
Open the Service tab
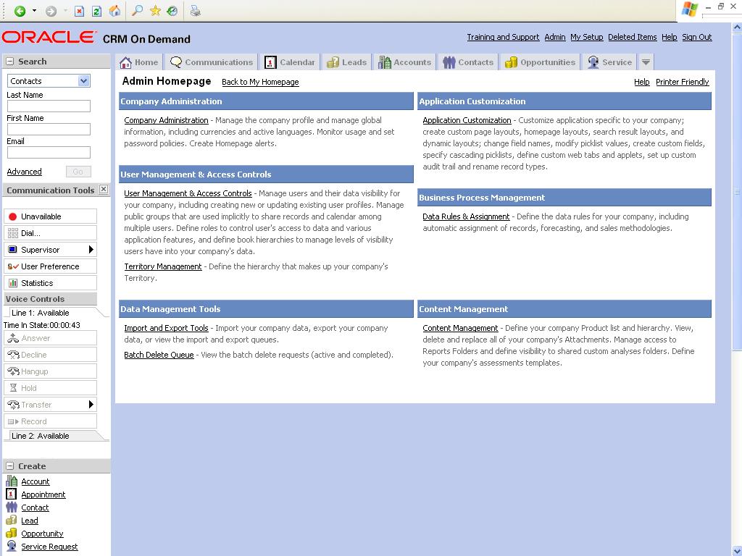(609, 62)
